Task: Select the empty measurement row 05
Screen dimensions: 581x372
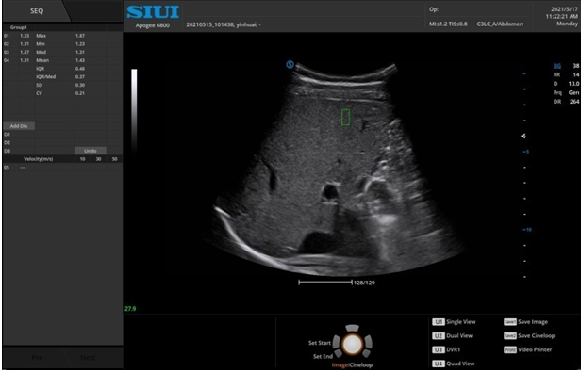Action: (62, 168)
